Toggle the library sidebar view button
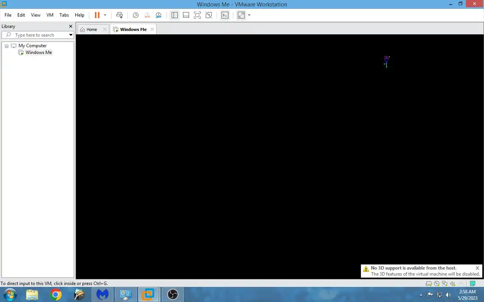 (x=174, y=15)
